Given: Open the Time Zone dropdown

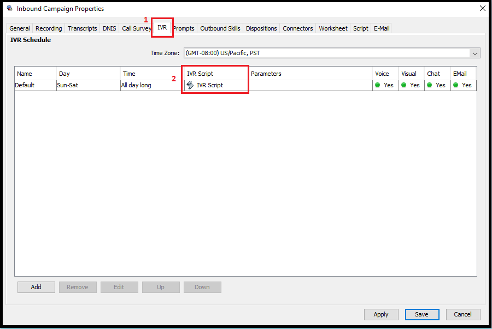Looking at the screenshot, I should click(x=332, y=53).
